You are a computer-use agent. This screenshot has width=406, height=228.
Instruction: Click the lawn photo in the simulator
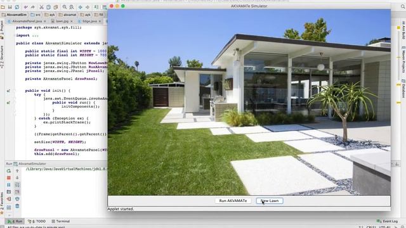pos(249,102)
